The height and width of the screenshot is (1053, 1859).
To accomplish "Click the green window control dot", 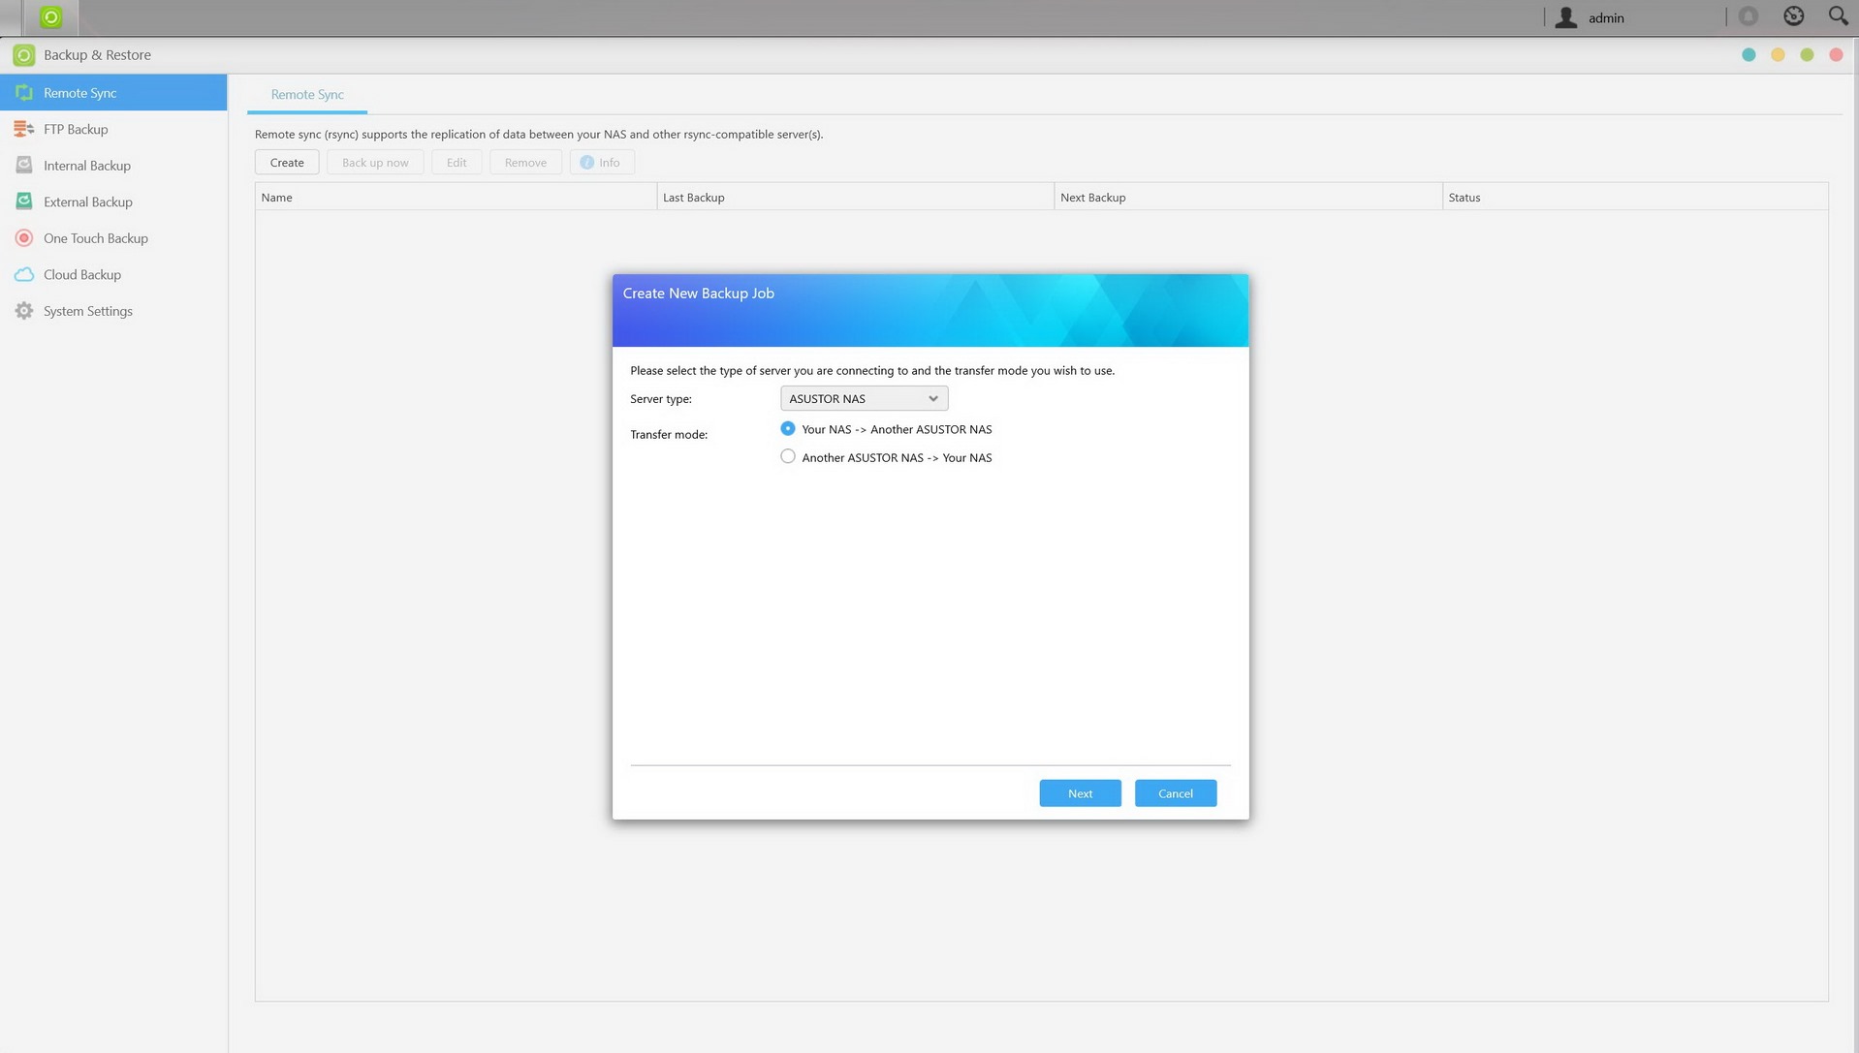I will tap(1807, 55).
